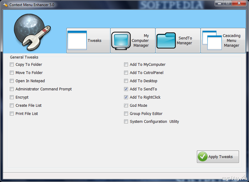Check System Configuration Utility option
This screenshot has height=182, width=249.
click(x=126, y=122)
